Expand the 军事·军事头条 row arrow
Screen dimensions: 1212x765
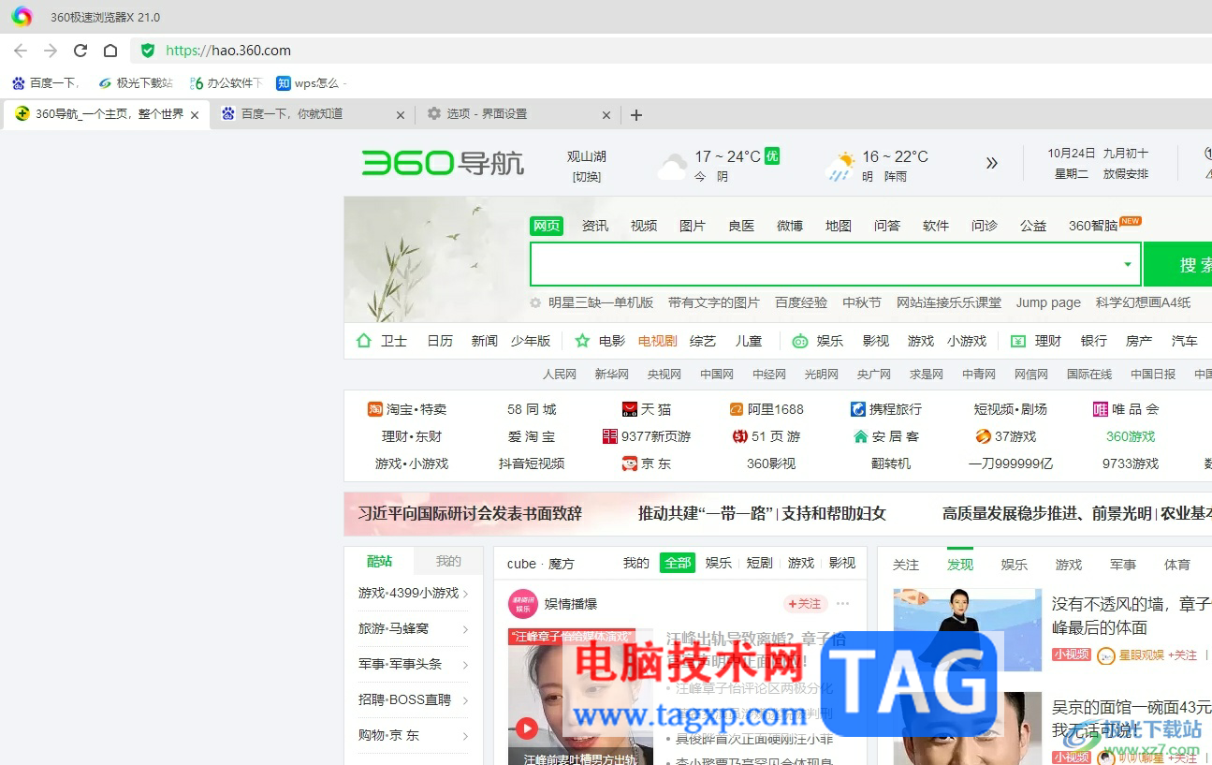tap(465, 665)
